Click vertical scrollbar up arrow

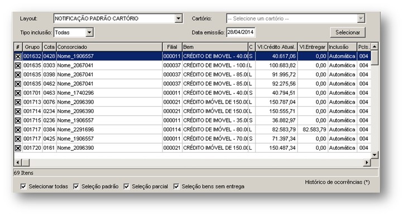tap(374, 47)
